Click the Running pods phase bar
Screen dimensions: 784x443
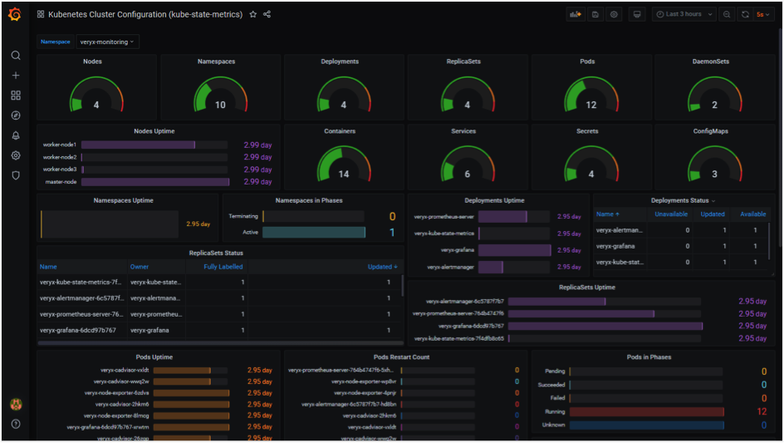click(646, 411)
